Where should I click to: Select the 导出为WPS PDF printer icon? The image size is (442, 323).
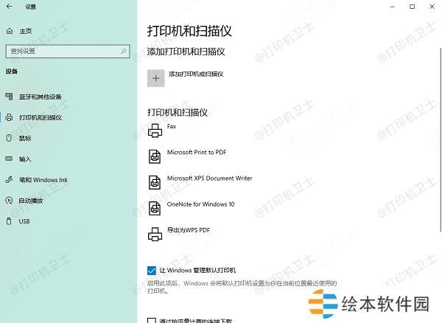click(x=155, y=235)
